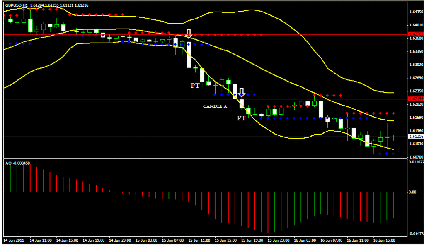Click 1.61690 on the price scale

(416, 118)
